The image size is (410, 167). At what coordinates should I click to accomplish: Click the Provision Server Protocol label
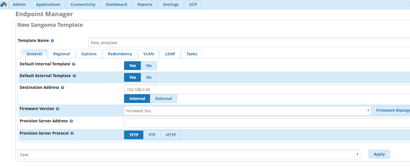[44, 133]
